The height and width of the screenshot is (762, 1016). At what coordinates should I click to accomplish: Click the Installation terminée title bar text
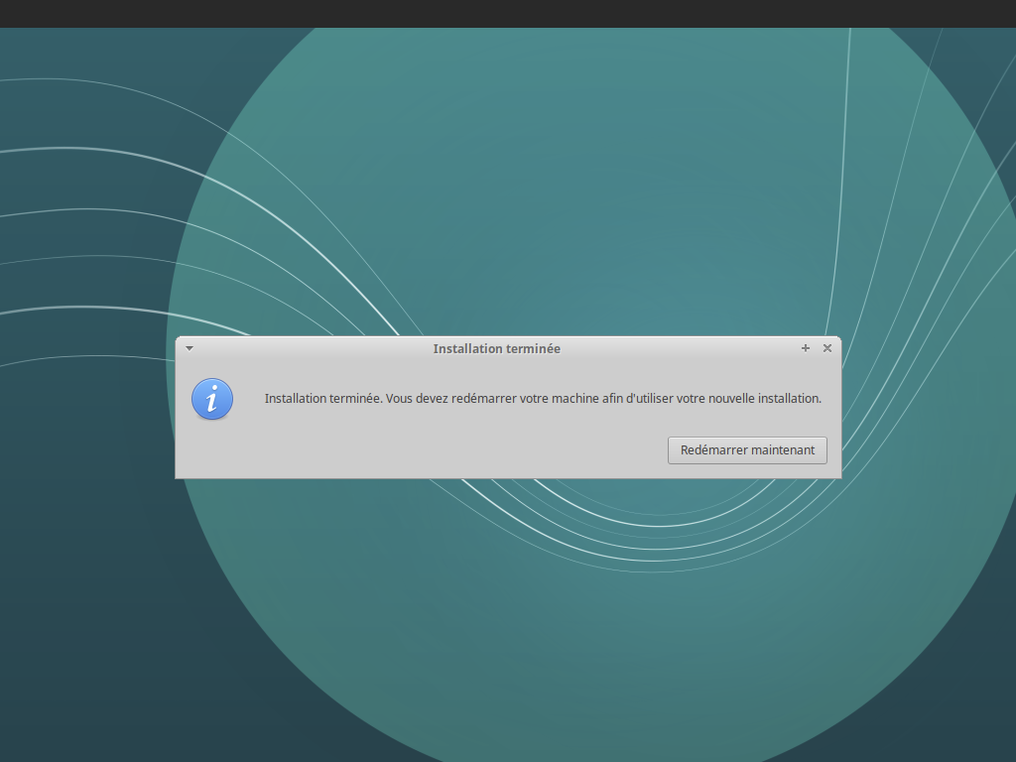[x=496, y=348]
